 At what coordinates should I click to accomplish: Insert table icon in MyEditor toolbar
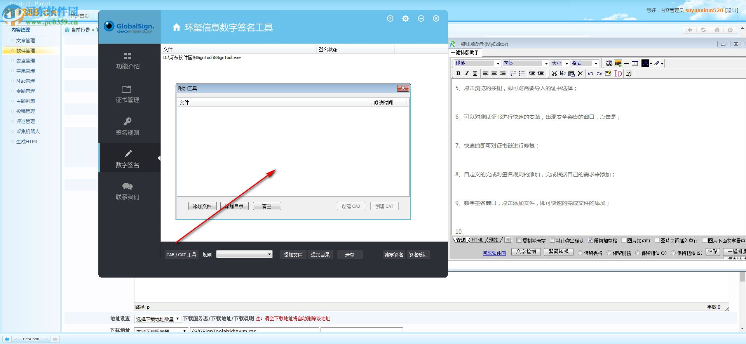click(635, 63)
